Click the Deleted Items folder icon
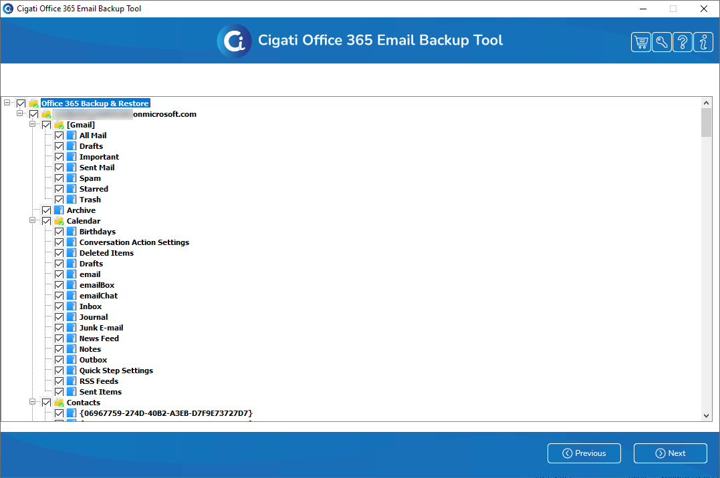Image resolution: width=720 pixels, height=478 pixels. point(72,253)
